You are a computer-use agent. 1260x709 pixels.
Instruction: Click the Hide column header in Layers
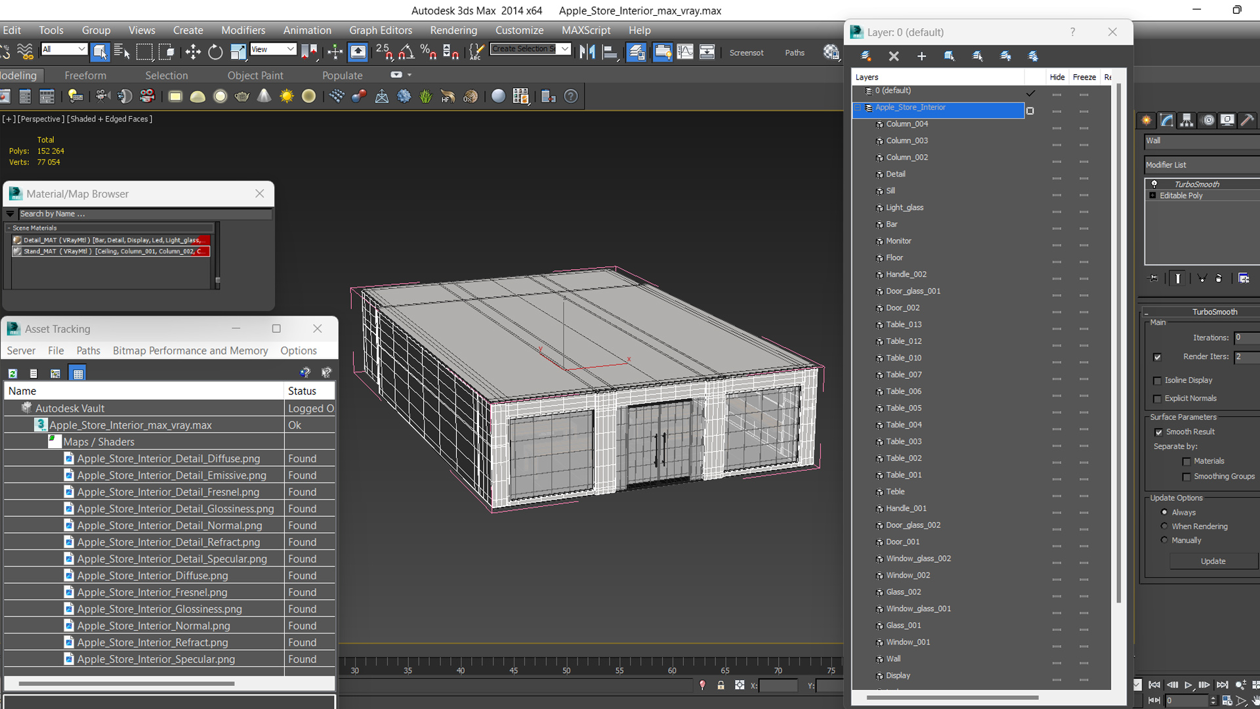click(x=1057, y=77)
